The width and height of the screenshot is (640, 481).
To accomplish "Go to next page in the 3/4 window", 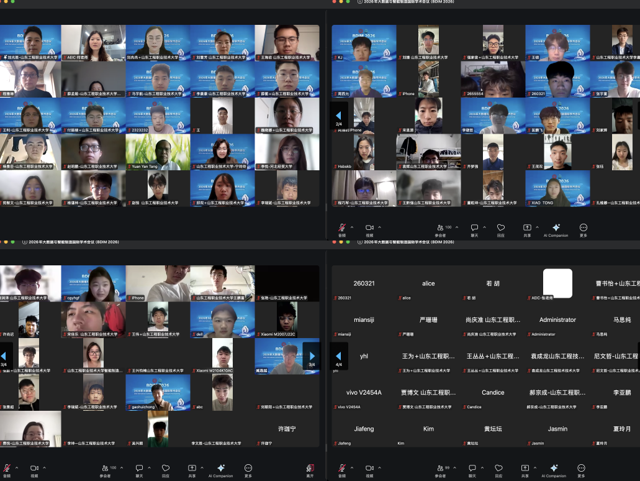I will 312,357.
